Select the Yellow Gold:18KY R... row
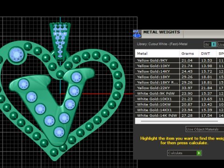 (x=180, y=83)
